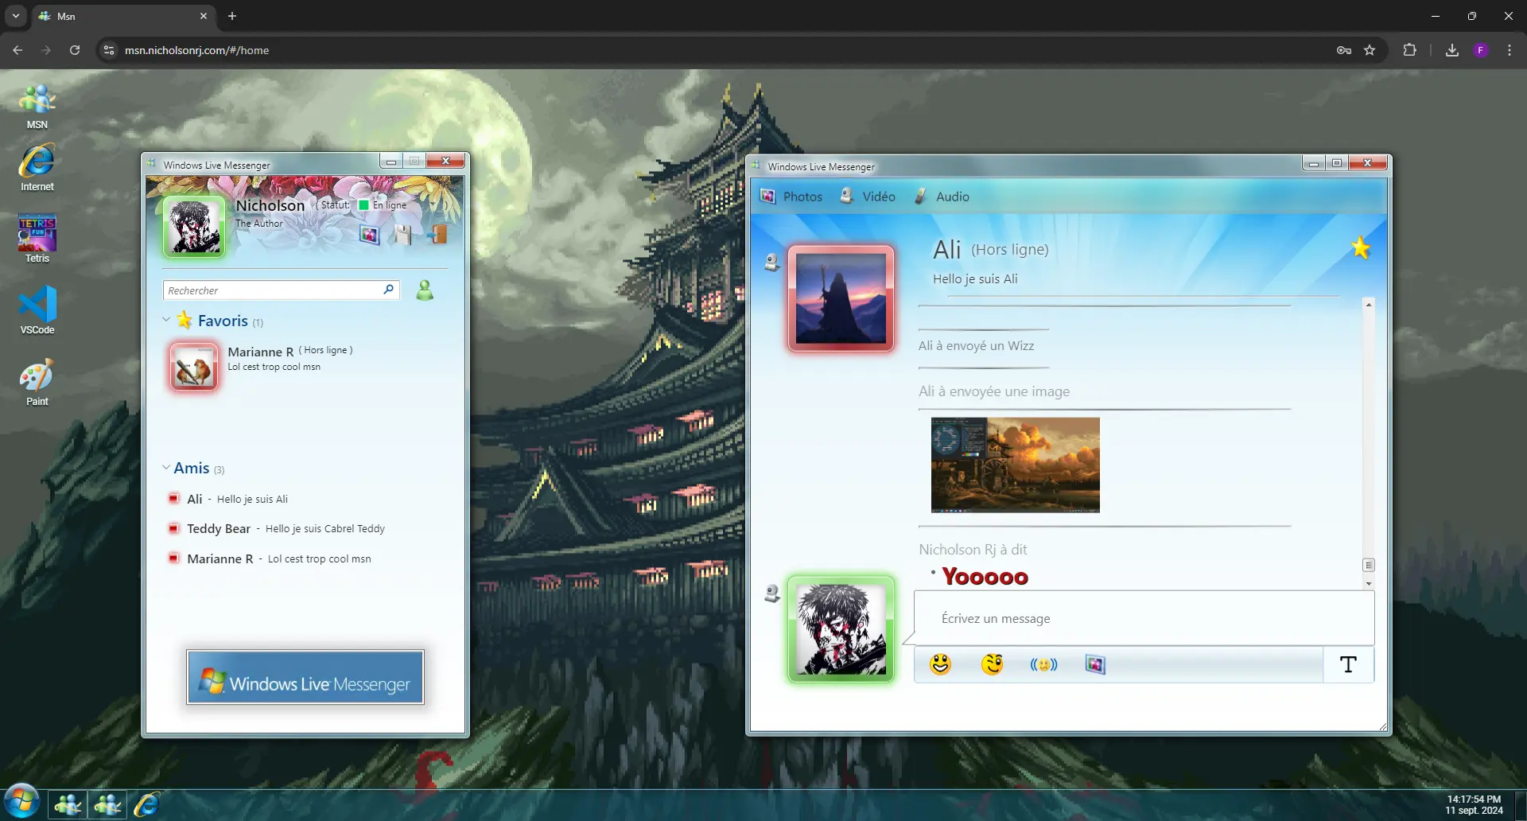The height and width of the screenshot is (821, 1527).
Task: Collapse the Favoris contact group
Action: [x=166, y=320]
